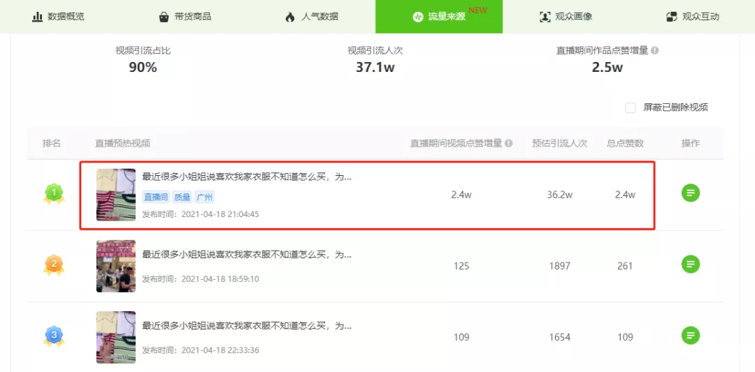This screenshot has height=372, width=755.
Task: Click the green action icon for rank 1 video
Action: (691, 193)
